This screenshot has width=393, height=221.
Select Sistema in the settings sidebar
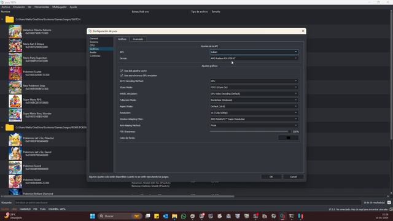point(94,42)
